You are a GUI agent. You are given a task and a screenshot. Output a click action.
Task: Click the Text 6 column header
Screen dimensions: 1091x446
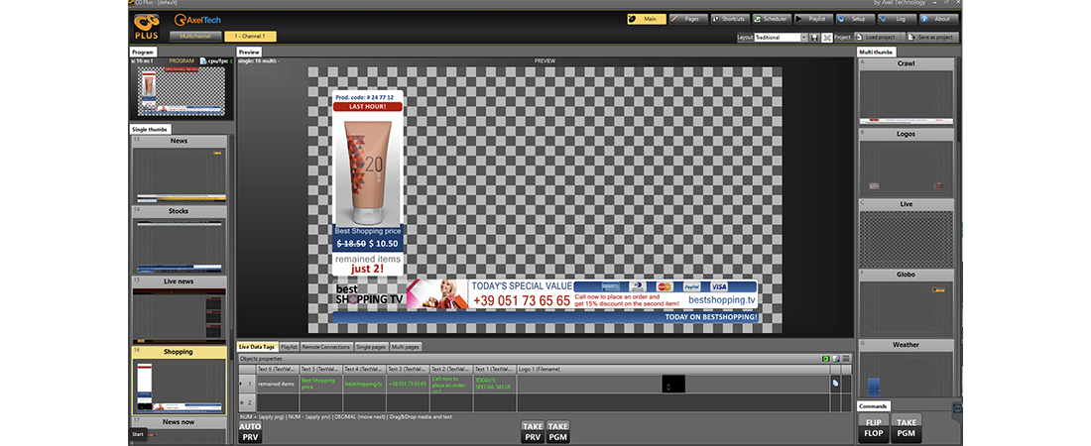tap(278, 369)
